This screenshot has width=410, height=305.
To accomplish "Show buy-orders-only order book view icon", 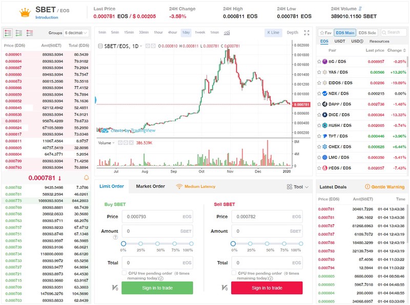I will (19, 33).
